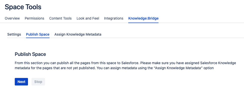
Task: Click the Publish Space section heading
Action: click(x=30, y=54)
